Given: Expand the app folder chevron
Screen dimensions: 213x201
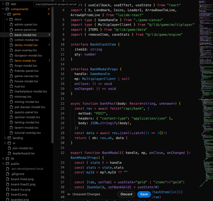Looking at the screenshot, I should (3, 4).
